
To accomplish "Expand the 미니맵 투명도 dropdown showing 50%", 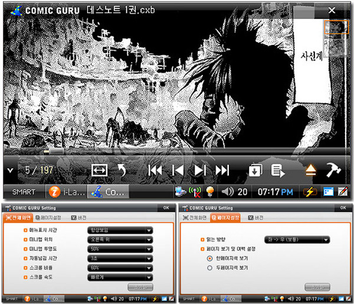I will (120, 249).
